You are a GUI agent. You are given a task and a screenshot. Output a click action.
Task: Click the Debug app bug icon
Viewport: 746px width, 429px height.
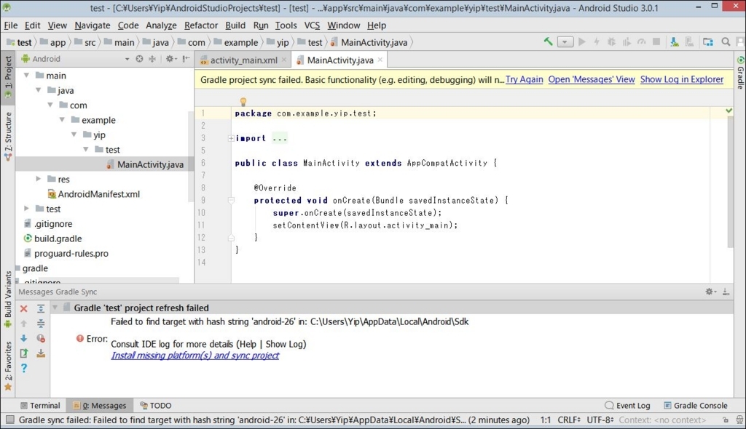611,41
